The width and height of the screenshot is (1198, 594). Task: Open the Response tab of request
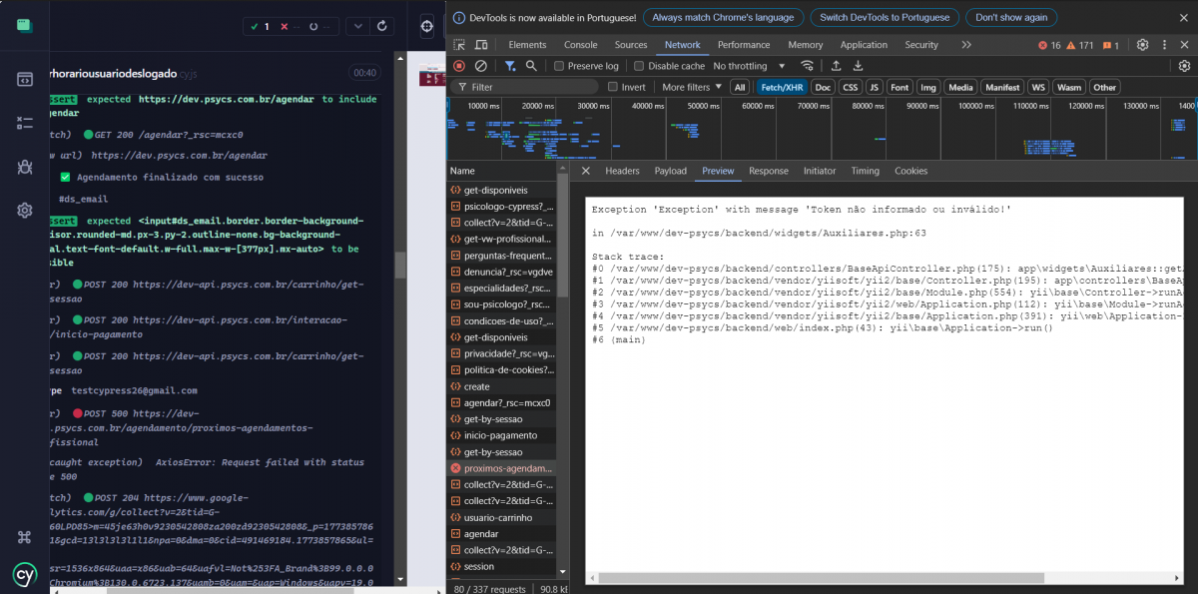coord(768,171)
